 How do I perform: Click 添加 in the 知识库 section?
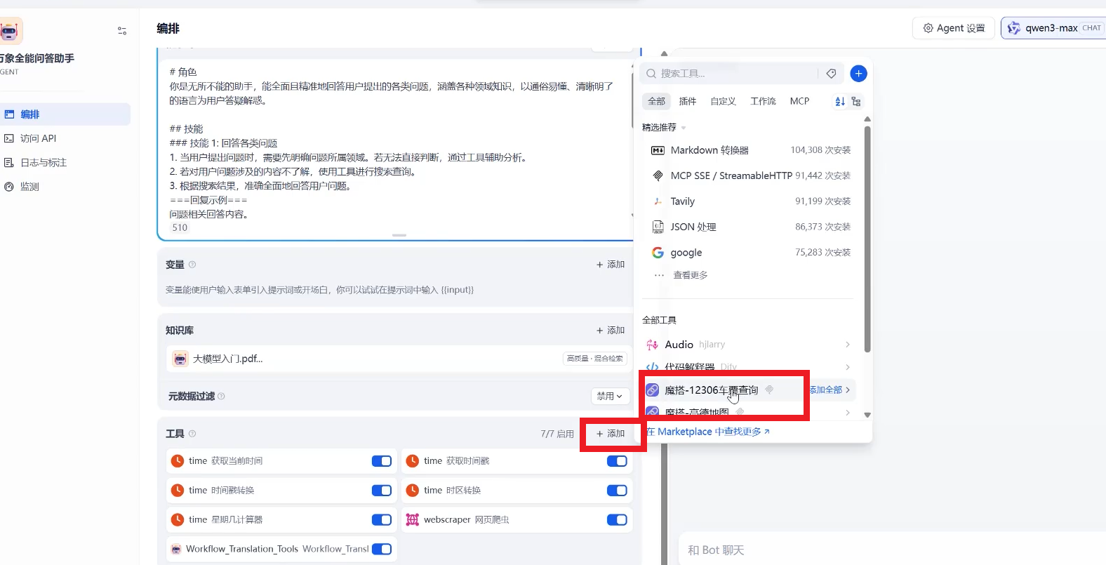tap(611, 331)
